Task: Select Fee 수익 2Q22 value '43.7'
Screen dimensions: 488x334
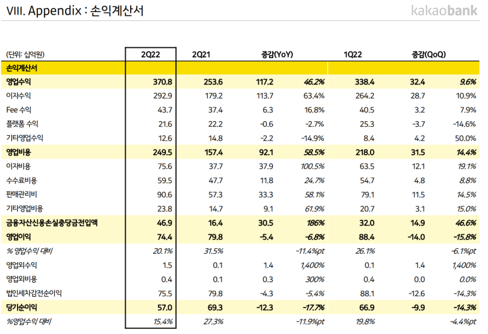Action: (165, 110)
